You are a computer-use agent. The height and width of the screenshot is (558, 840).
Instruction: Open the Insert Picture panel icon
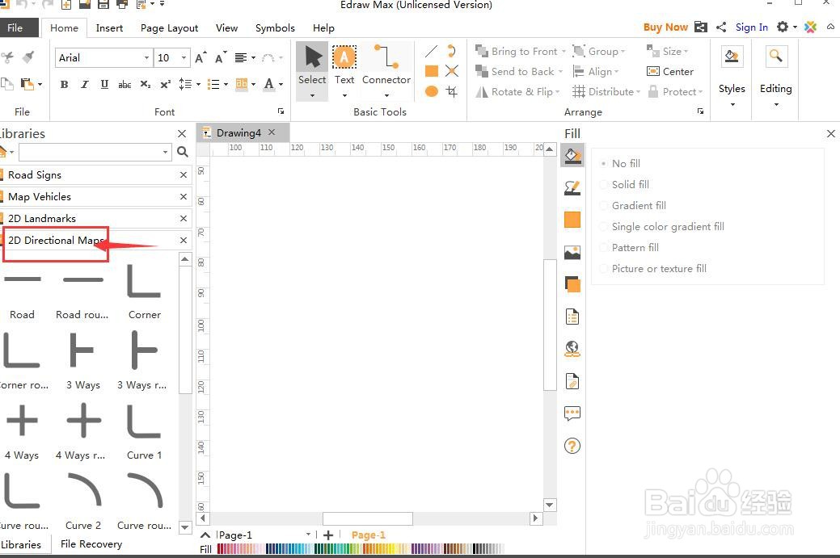(x=572, y=252)
